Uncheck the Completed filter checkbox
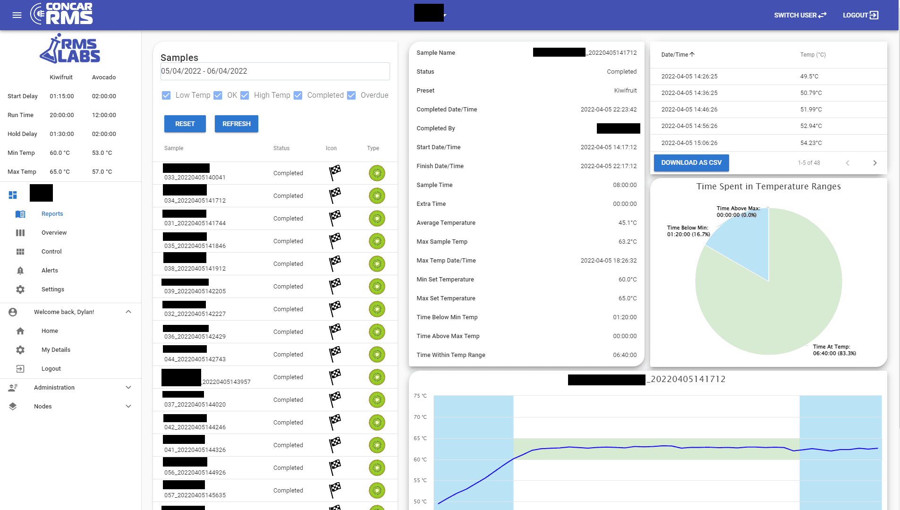The image size is (900, 510). [x=298, y=95]
